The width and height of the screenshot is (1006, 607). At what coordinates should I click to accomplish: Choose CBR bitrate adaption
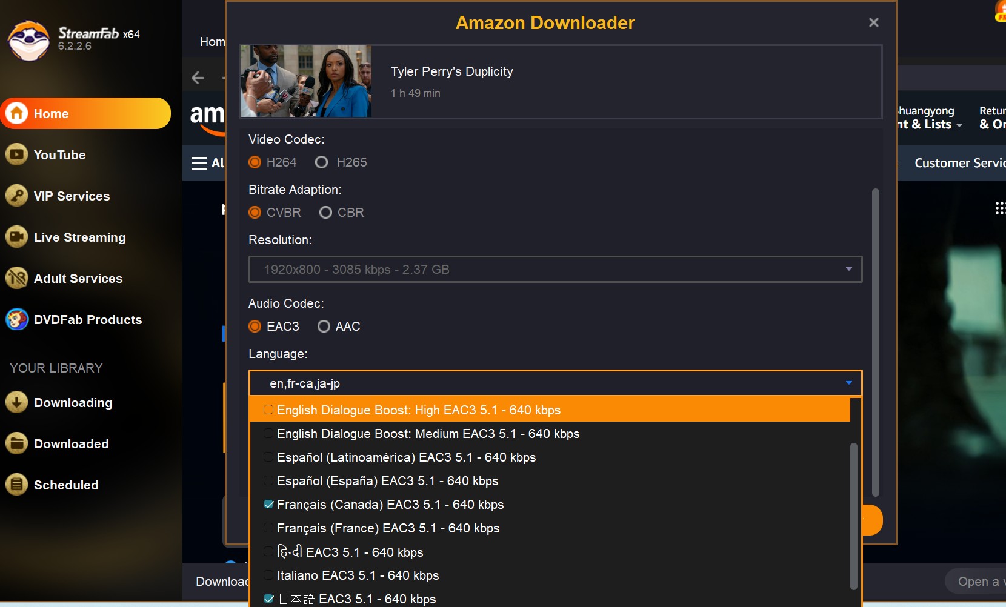click(x=342, y=213)
